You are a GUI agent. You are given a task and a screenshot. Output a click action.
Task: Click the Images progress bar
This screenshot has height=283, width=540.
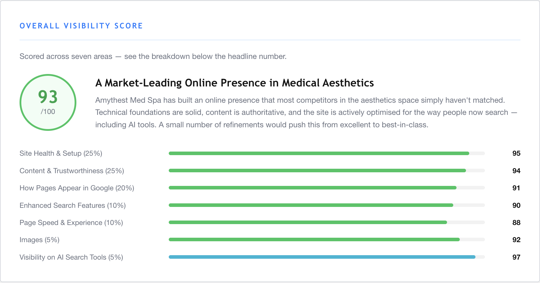(x=327, y=239)
